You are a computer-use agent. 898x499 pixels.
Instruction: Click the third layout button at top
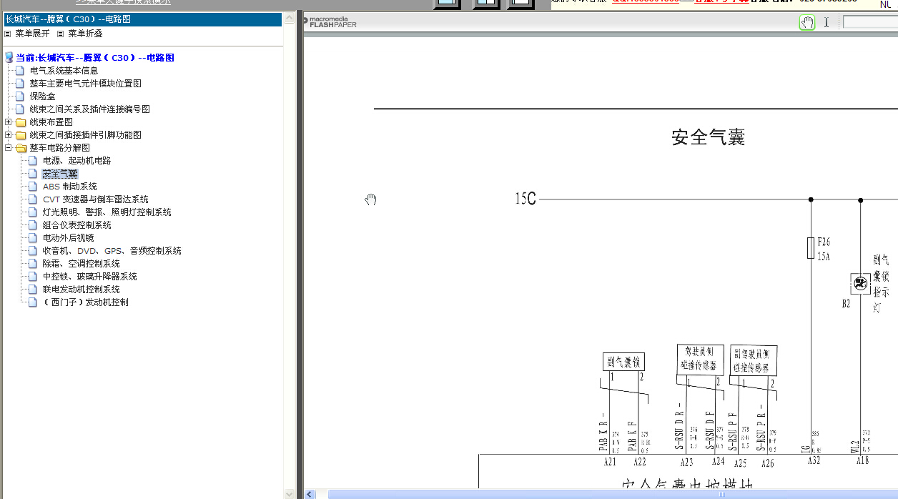[x=521, y=4]
